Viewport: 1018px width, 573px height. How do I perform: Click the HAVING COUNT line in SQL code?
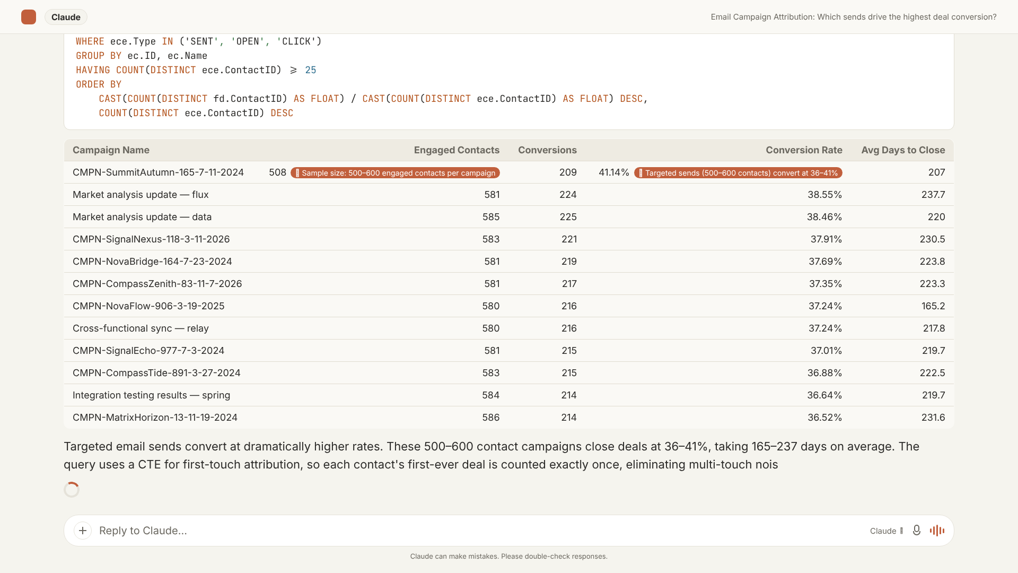(x=196, y=70)
